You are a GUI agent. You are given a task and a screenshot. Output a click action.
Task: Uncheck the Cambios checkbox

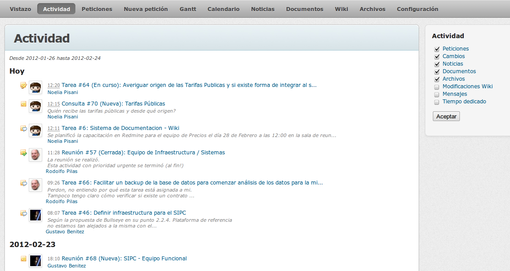437,57
